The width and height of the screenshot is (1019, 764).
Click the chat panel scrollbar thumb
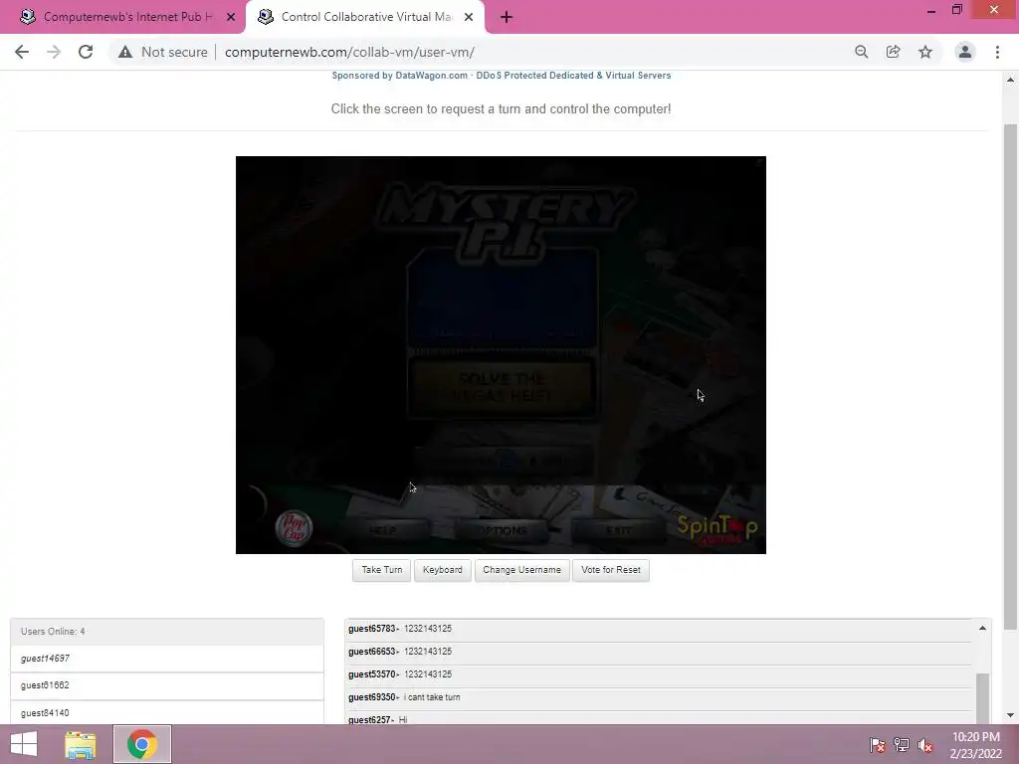[x=982, y=699]
